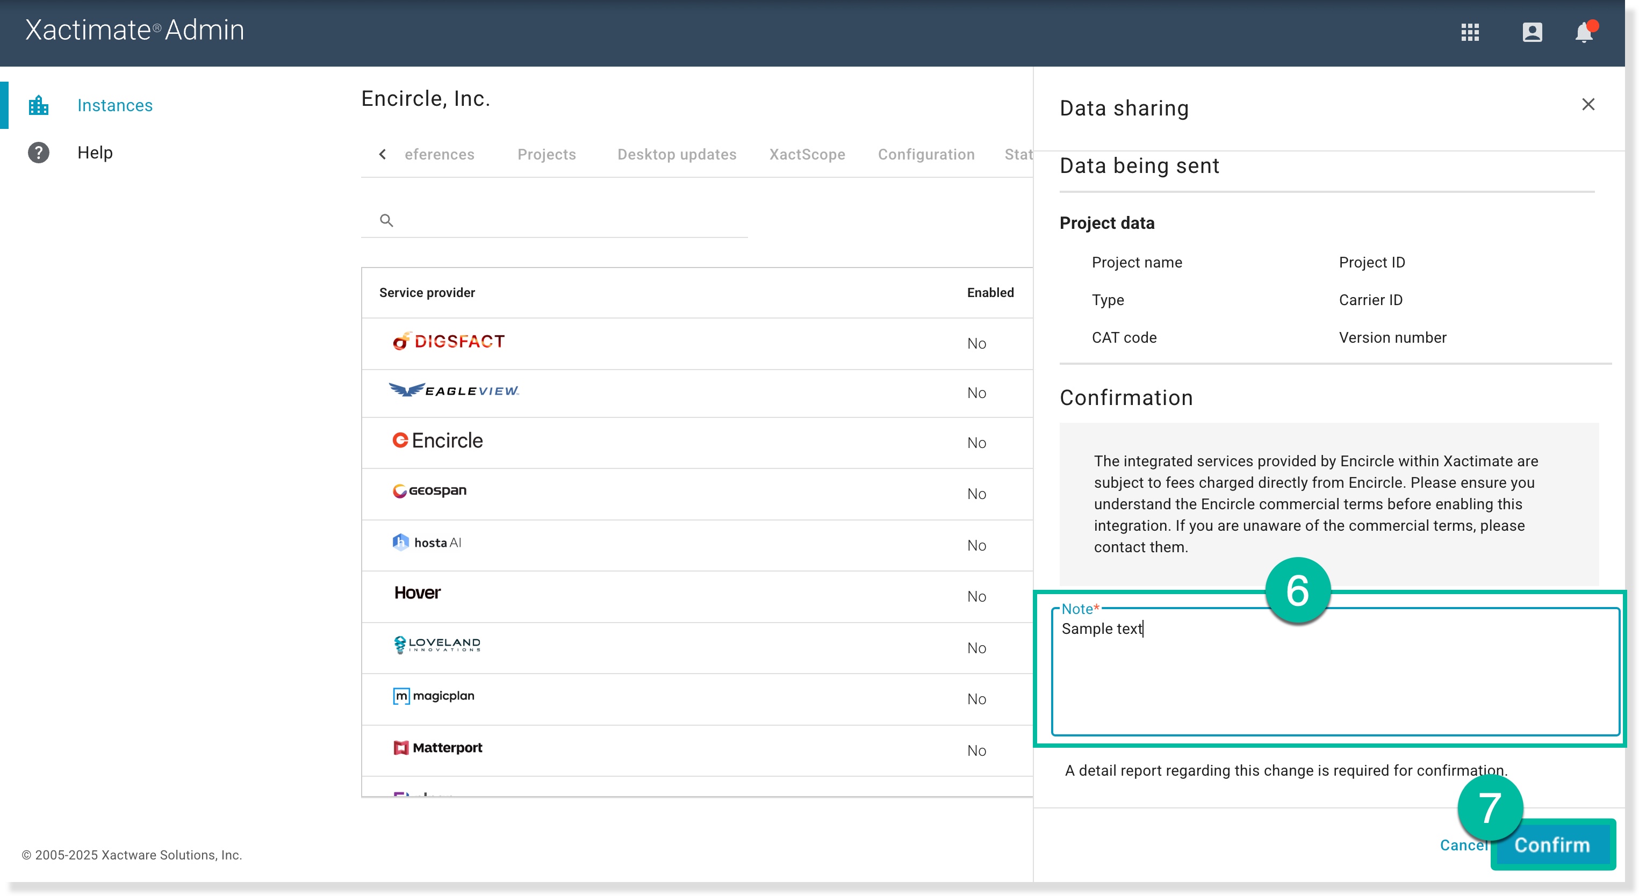Close the Data sharing panel
Screen dimensions: 1639x896
coord(1588,104)
